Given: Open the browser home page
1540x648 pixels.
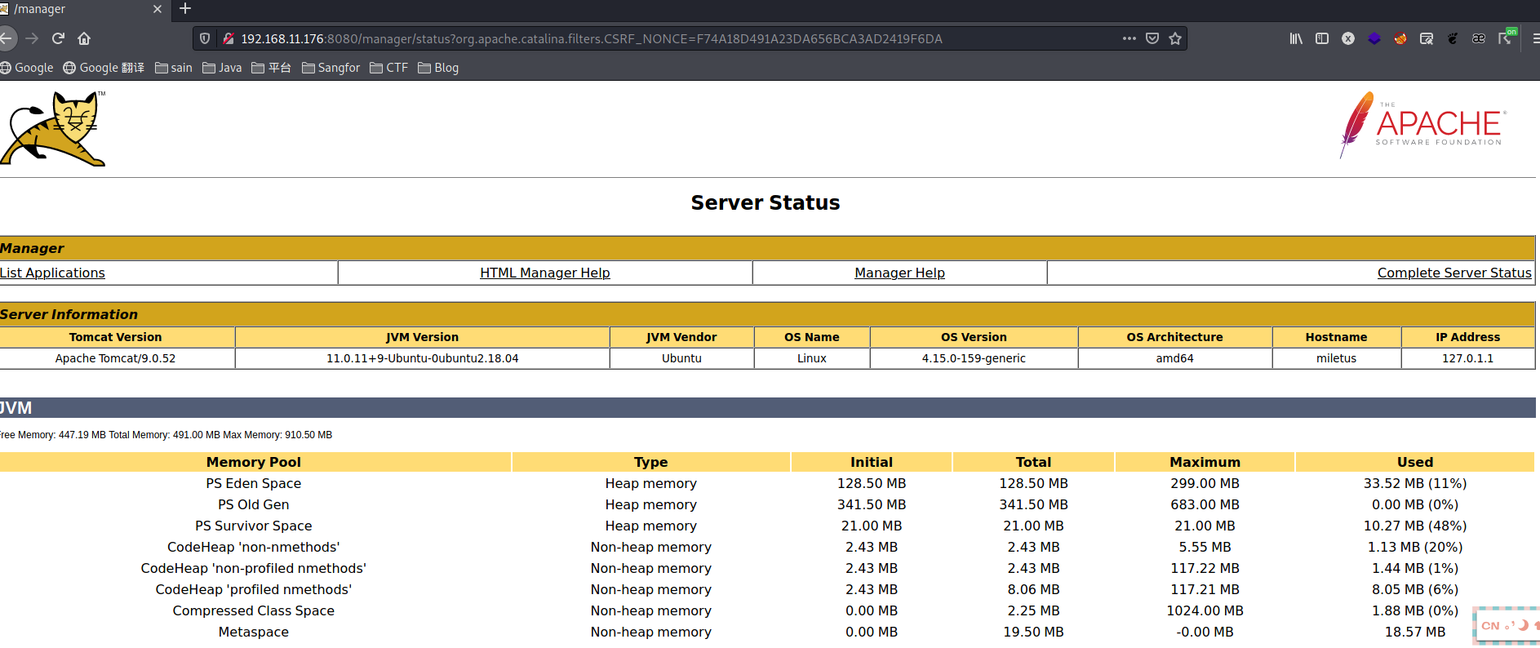Looking at the screenshot, I should click(x=84, y=38).
